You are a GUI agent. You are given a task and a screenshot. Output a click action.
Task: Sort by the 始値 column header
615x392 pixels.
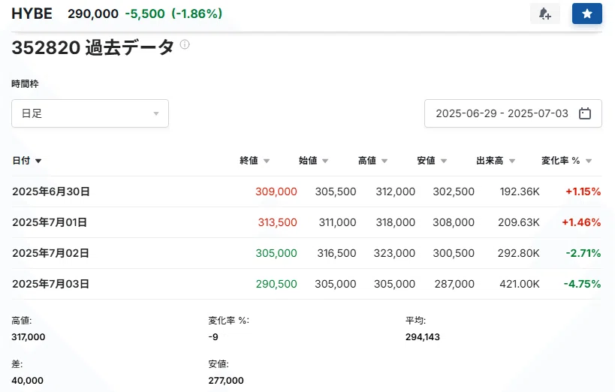coord(313,161)
